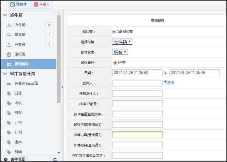Open the 写邮件 tab
Image resolution: width=227 pixels, height=162 pixels.
[x=19, y=4]
